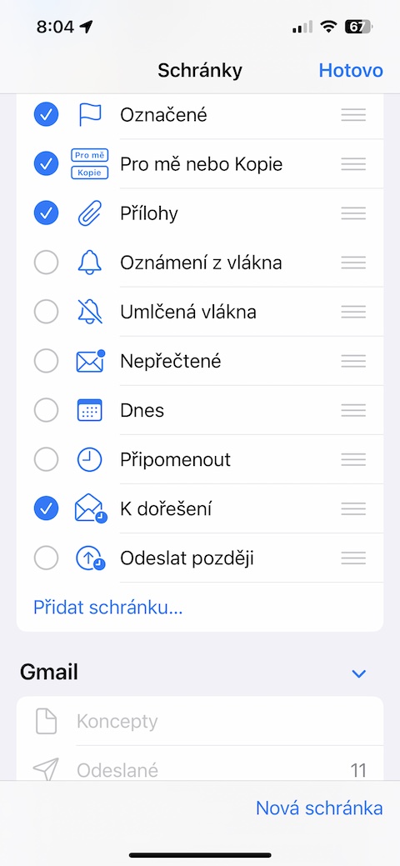Enable the Dnes mailbox checkbox

pyautogui.click(x=47, y=410)
